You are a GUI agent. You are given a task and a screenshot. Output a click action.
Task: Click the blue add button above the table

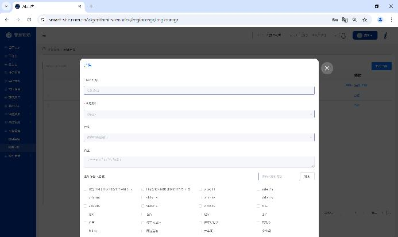click(381, 66)
